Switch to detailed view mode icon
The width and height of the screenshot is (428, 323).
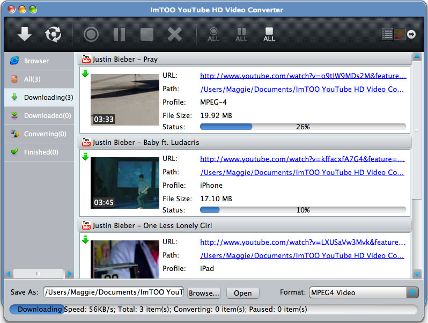pos(400,34)
